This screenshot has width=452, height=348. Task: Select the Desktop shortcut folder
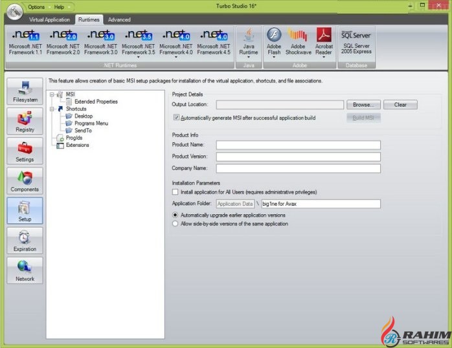(x=84, y=116)
